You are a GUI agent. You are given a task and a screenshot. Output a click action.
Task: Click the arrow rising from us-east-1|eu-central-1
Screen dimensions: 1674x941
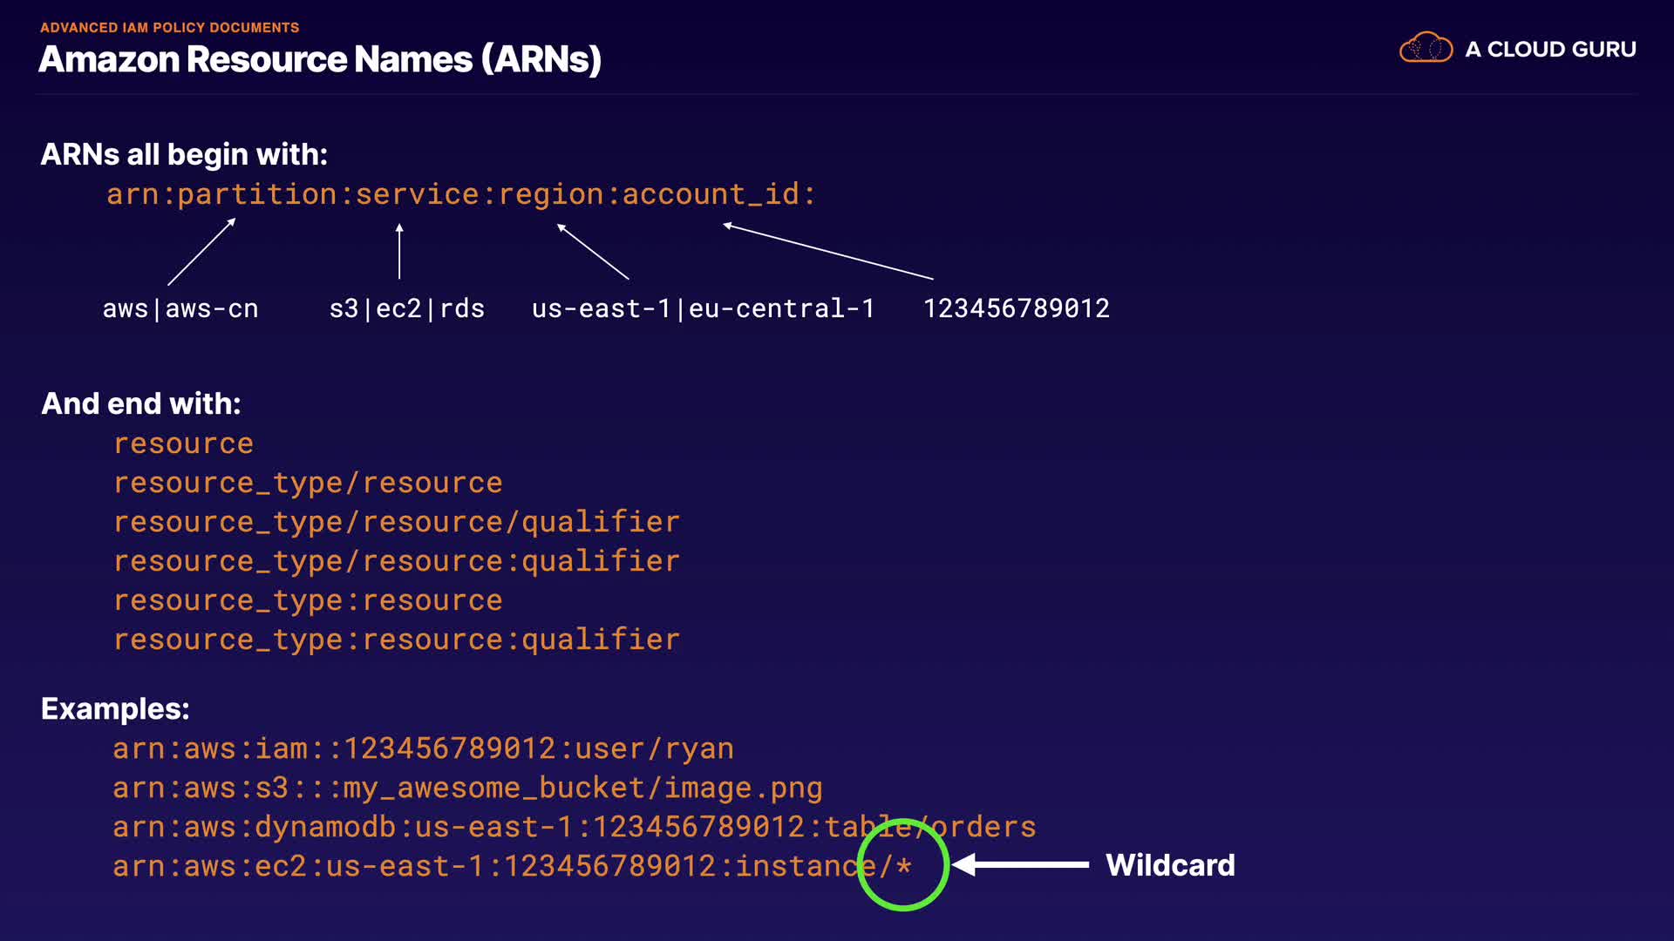pyautogui.click(x=593, y=252)
